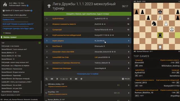
Task: Select team Super players row
Action: (87, 41)
